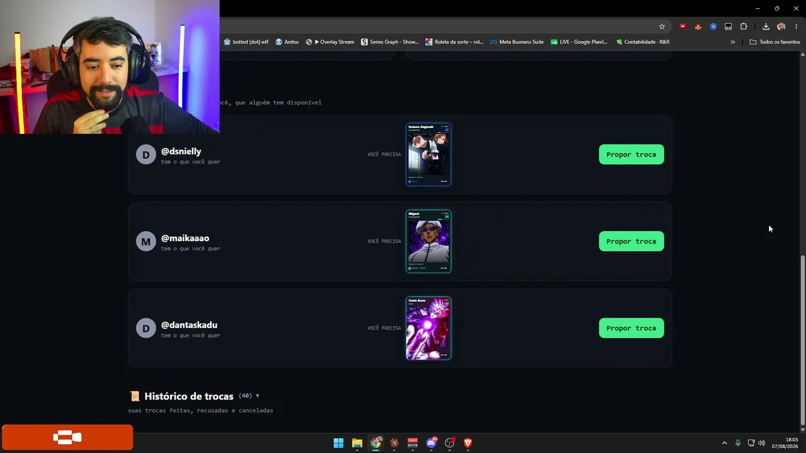The height and width of the screenshot is (453, 806).
Task: Show hidden system tray icons
Action: point(724,443)
